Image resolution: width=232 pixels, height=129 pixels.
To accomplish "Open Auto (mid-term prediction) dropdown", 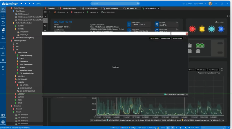I will coord(208,73).
